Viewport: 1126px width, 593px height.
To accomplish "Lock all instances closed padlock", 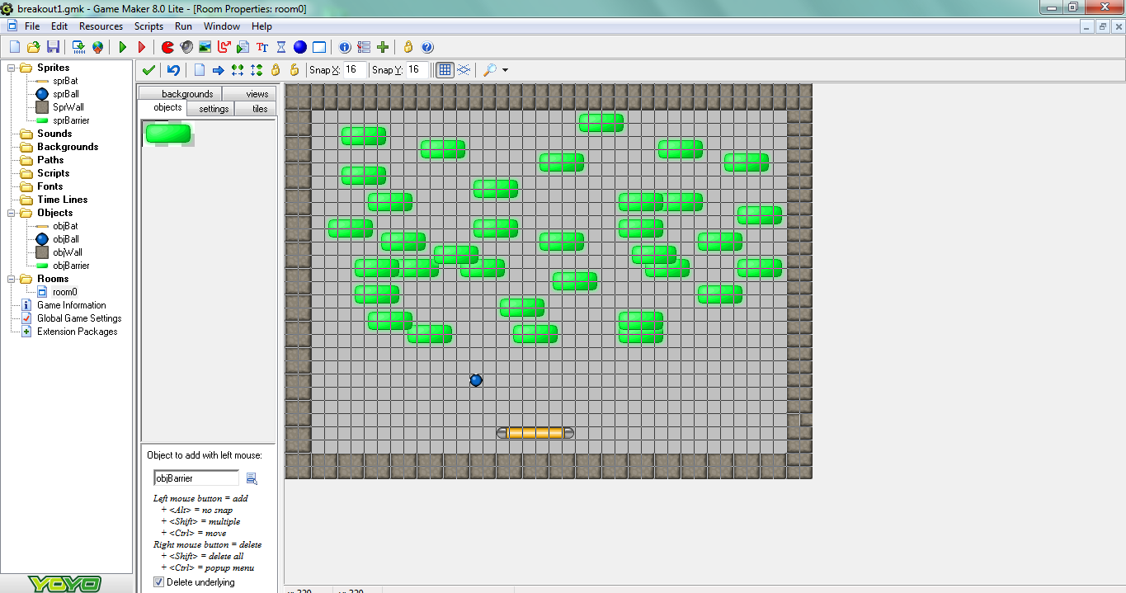I will (276, 70).
